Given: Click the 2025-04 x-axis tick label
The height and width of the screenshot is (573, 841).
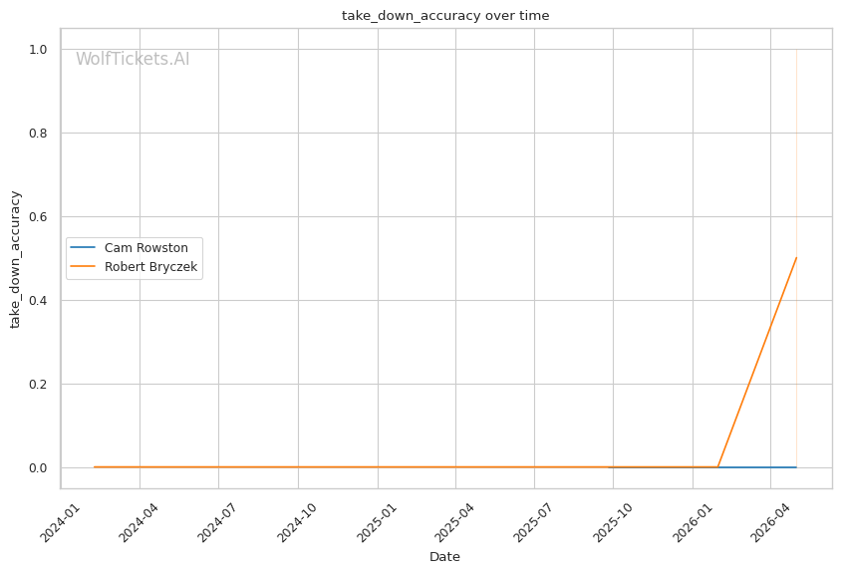Looking at the screenshot, I should [454, 522].
